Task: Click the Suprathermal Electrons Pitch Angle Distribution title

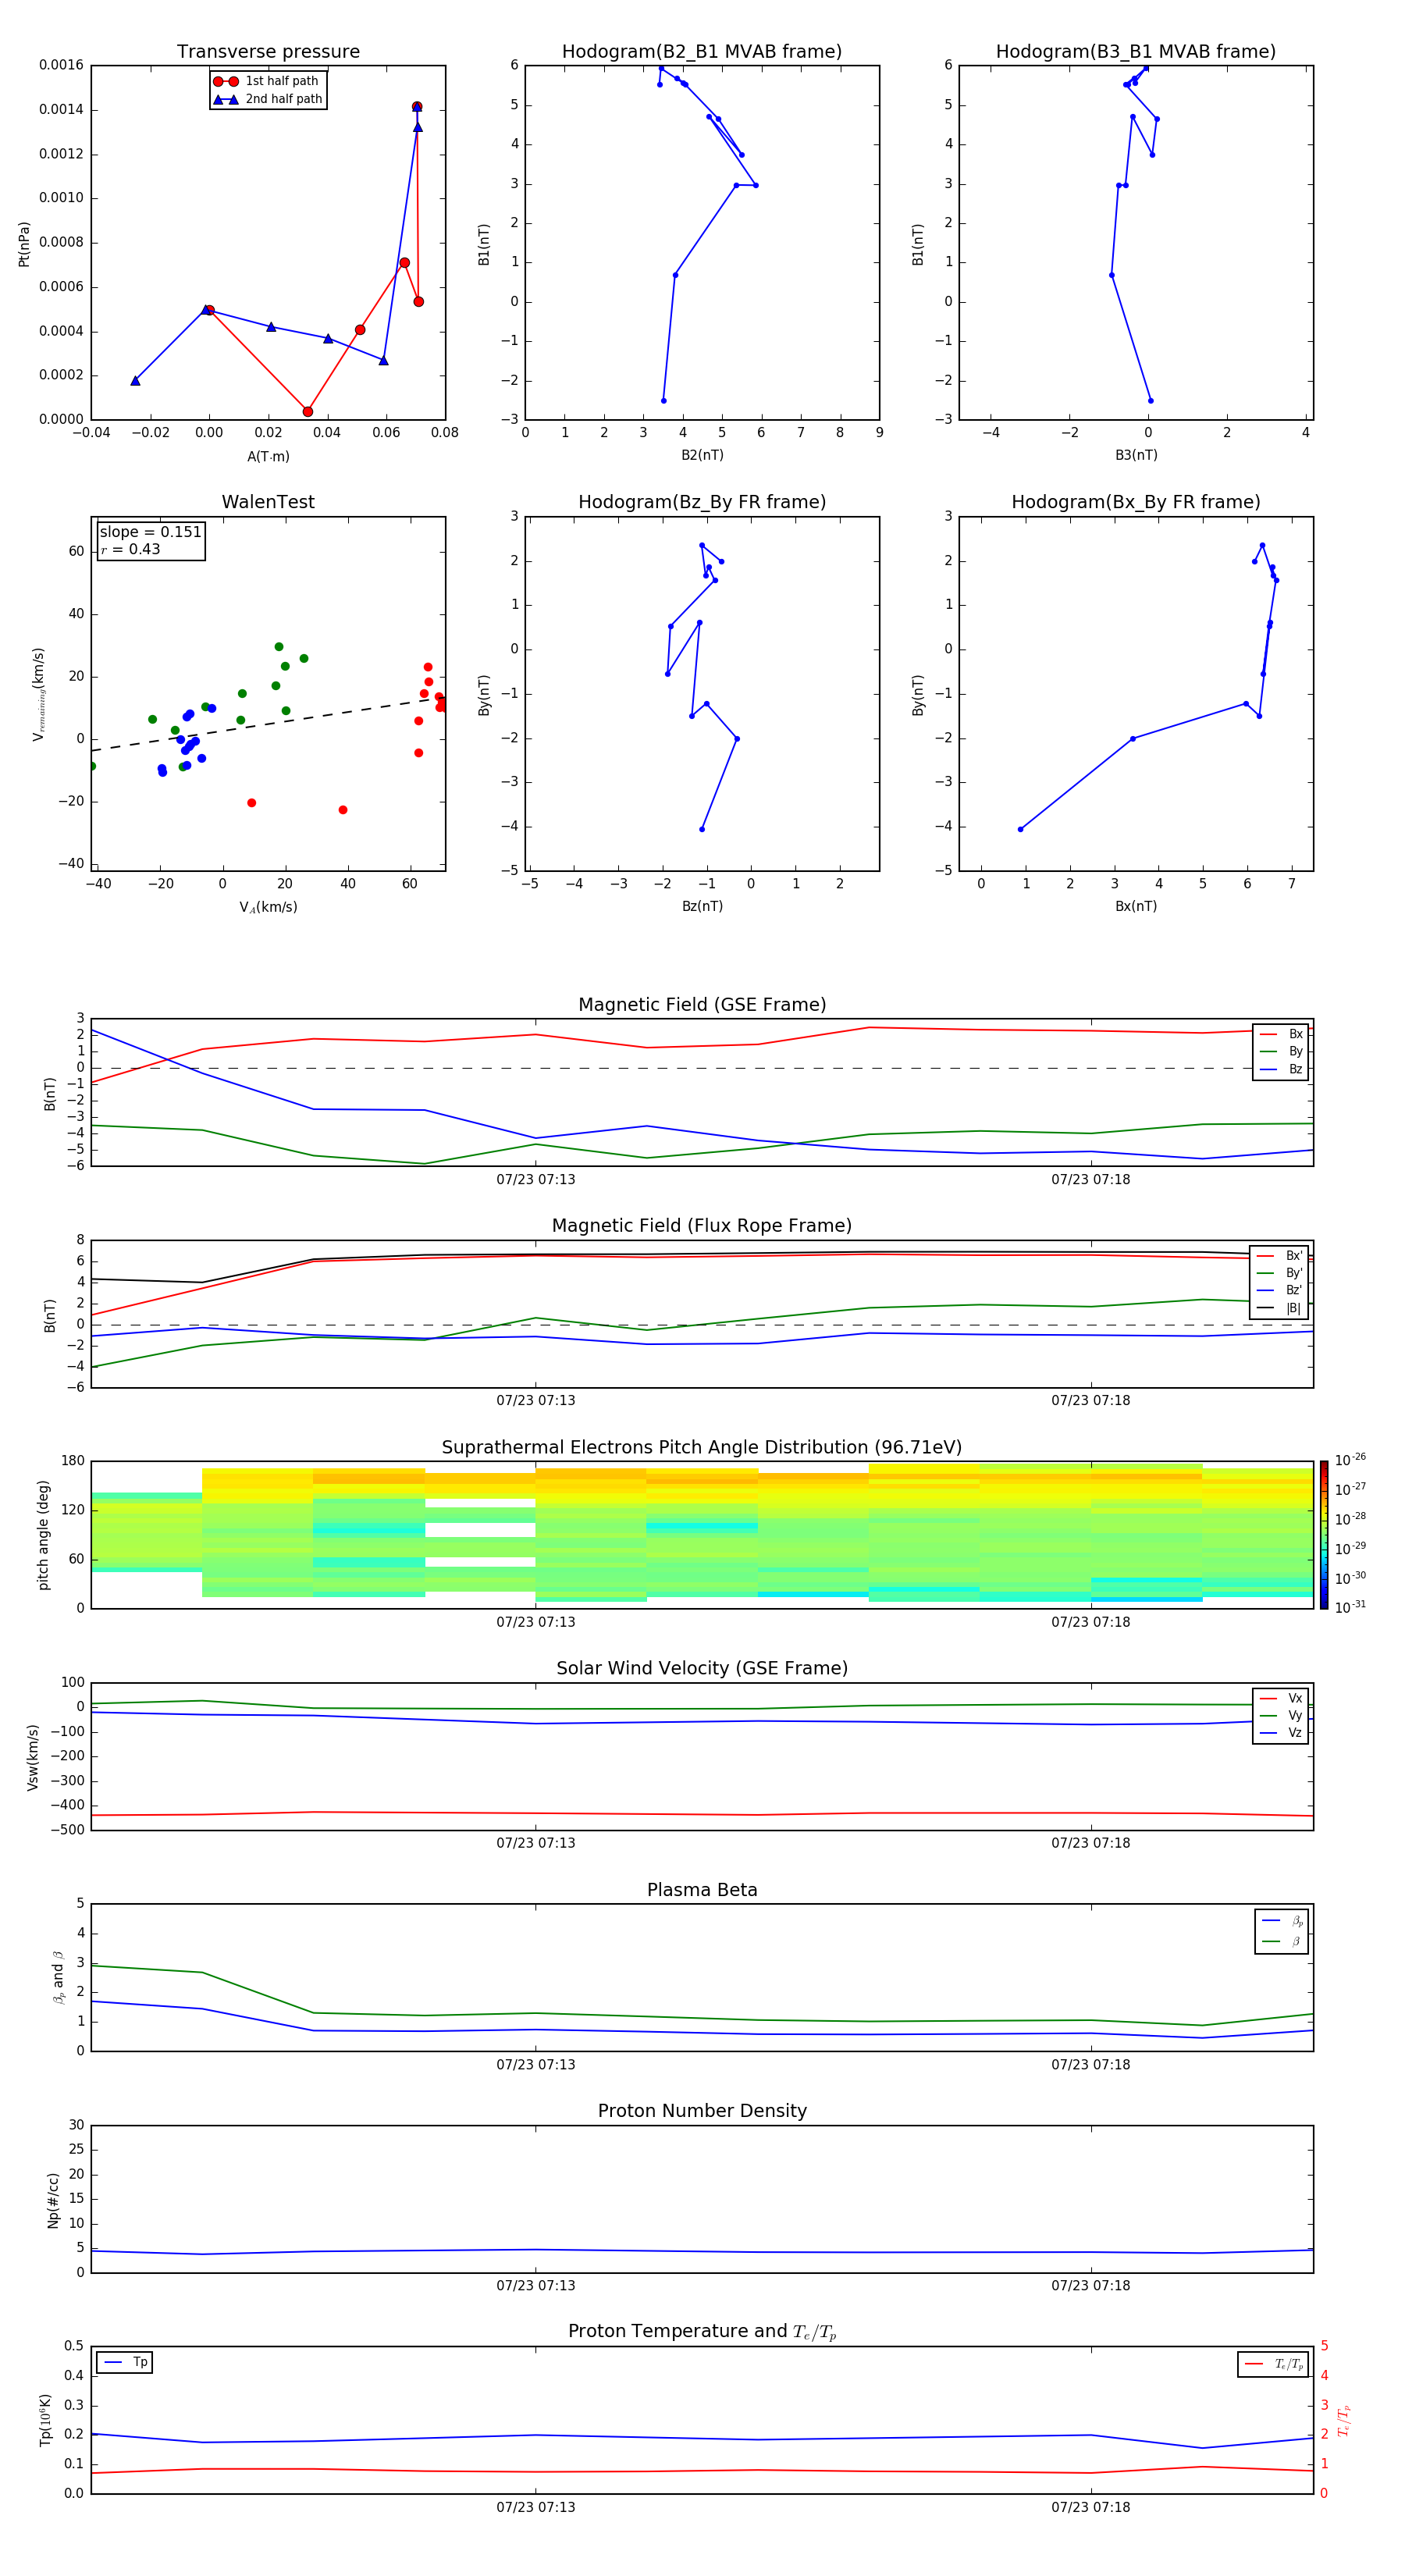Action: [x=702, y=1447]
